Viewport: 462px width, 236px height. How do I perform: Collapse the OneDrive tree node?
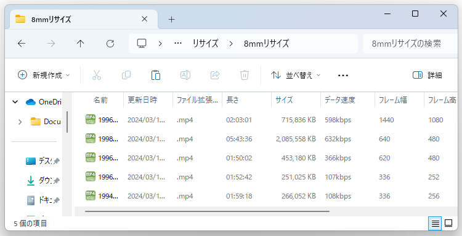click(15, 102)
